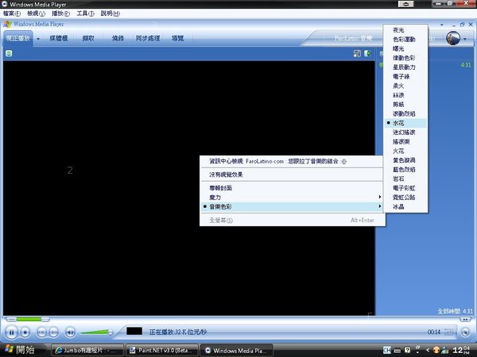
Task: Select 火花 visualization
Action: click(x=405, y=151)
